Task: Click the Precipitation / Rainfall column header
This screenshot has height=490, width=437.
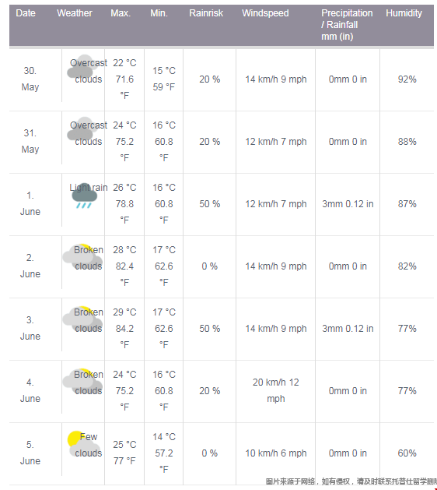Action: (x=347, y=25)
